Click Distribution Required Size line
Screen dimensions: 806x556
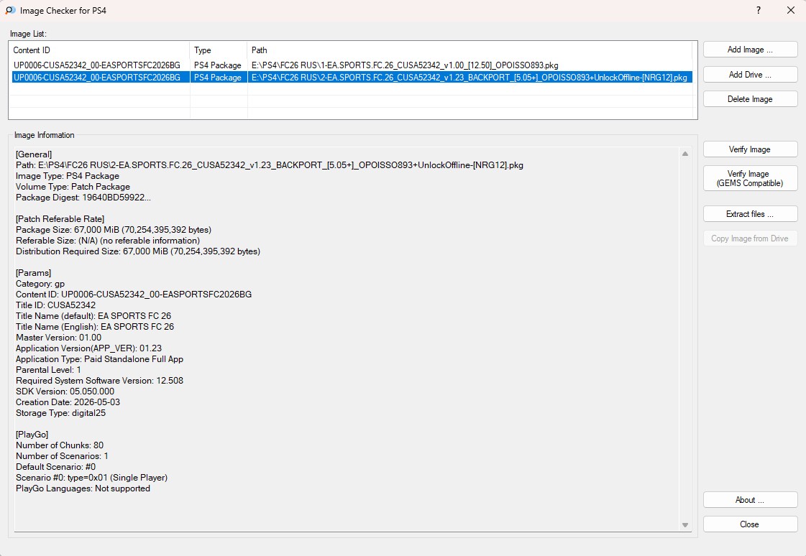pos(138,251)
